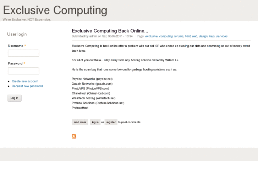Select the services tag
Screen dimensions: 258x193
(x=222, y=36)
